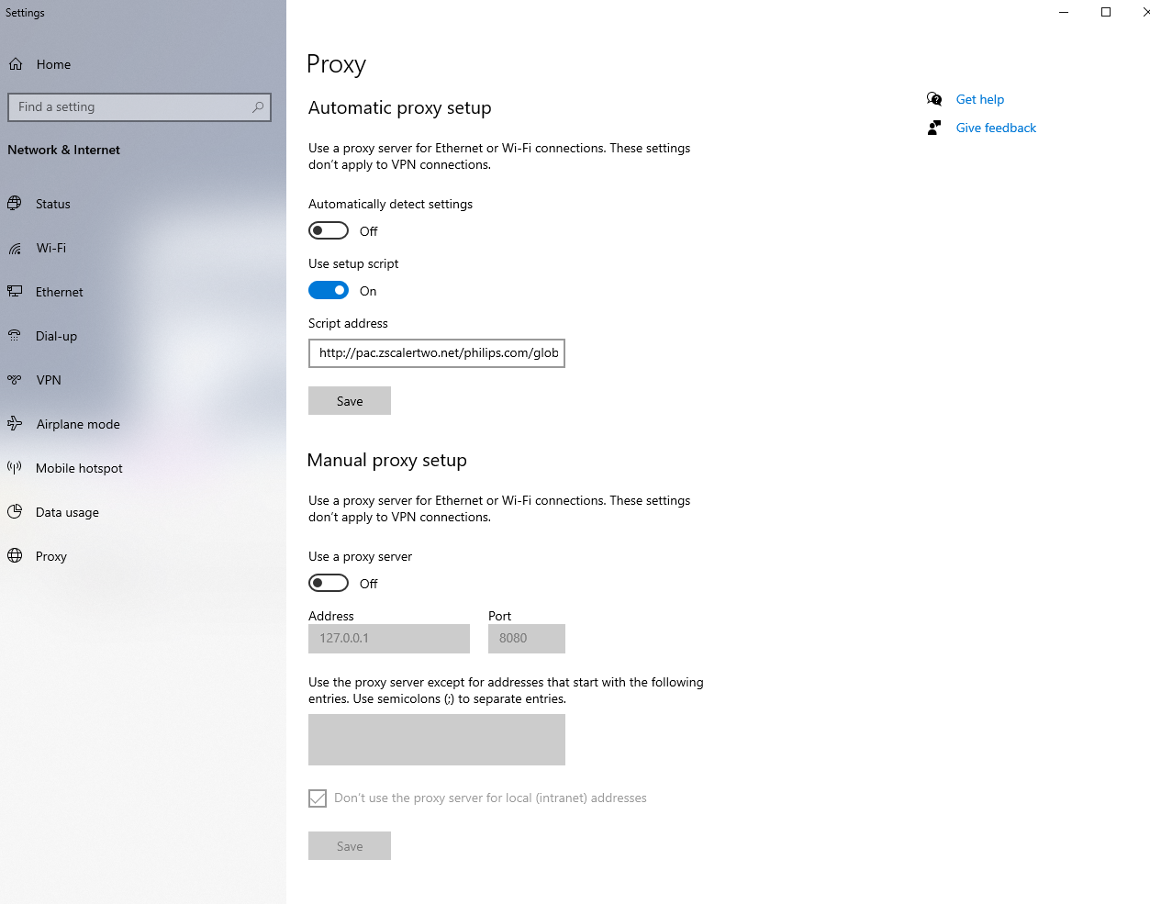Switch to VPN settings
Viewport: 1150px width, 904px height.
48,380
